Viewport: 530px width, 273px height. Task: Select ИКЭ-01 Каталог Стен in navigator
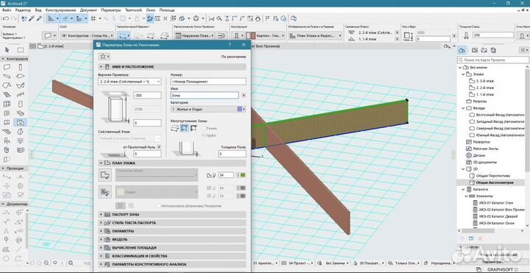tap(496, 203)
